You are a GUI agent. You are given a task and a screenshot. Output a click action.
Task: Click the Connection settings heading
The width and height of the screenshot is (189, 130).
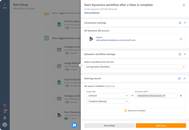pos(95,23)
